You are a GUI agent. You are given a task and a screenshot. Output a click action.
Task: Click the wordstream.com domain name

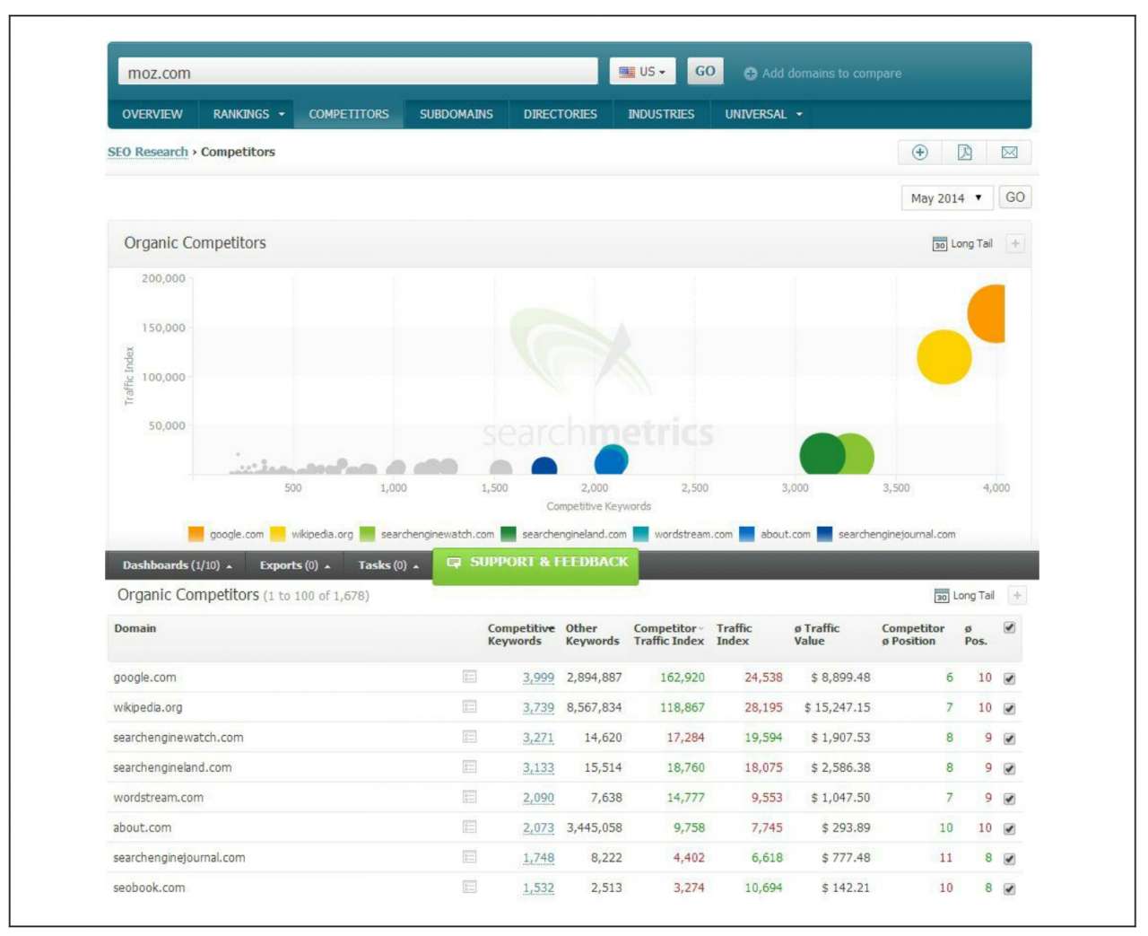158,797
